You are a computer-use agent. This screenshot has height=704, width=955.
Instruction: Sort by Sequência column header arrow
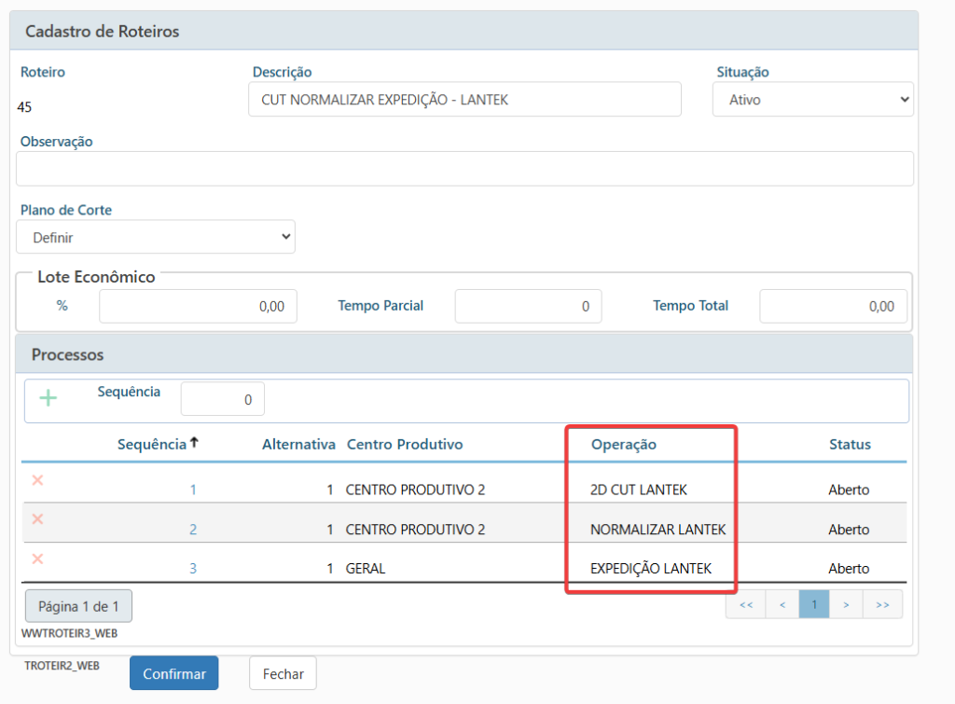click(194, 444)
